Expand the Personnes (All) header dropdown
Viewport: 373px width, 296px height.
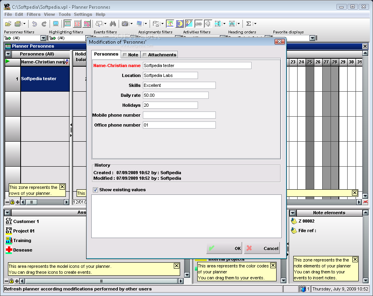click(8, 54)
